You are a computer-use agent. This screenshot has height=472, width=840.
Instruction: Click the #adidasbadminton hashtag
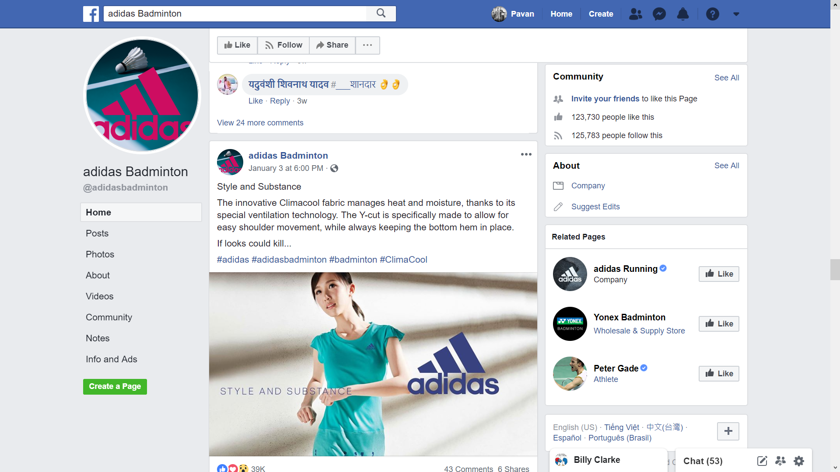click(x=289, y=260)
